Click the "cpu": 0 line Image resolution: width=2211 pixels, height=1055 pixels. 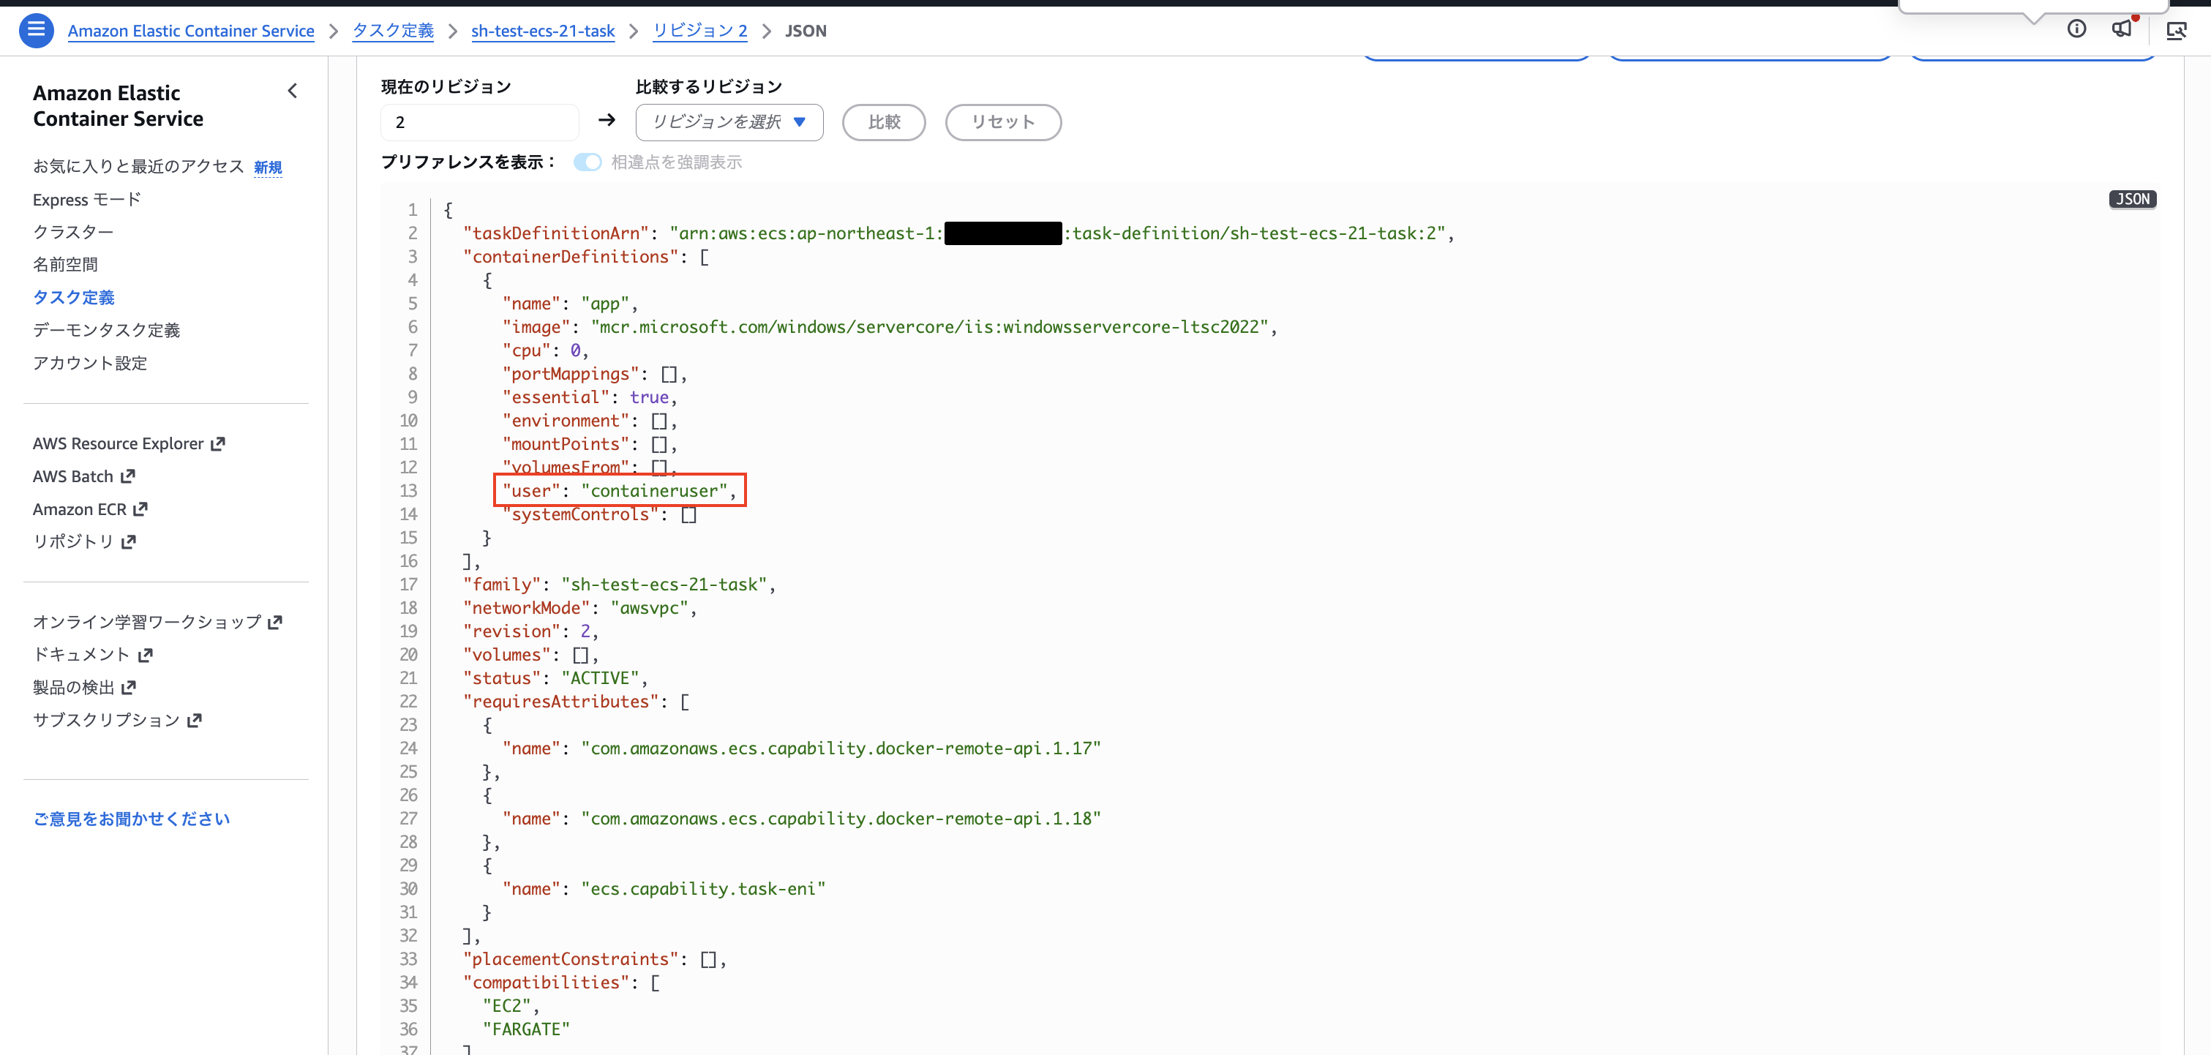click(545, 350)
